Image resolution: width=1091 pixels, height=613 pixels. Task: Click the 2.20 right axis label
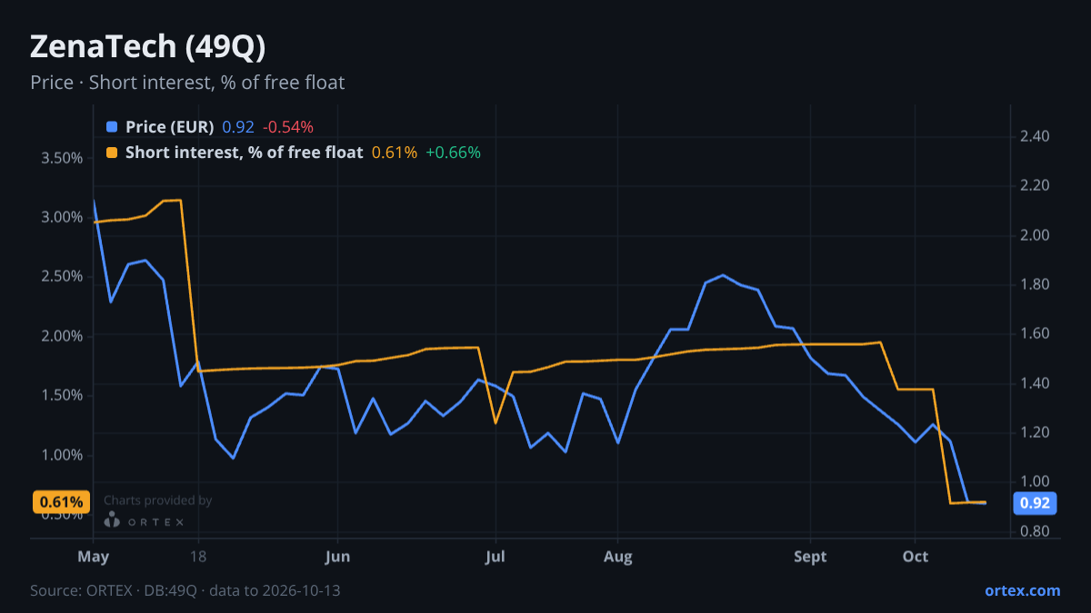click(1035, 186)
